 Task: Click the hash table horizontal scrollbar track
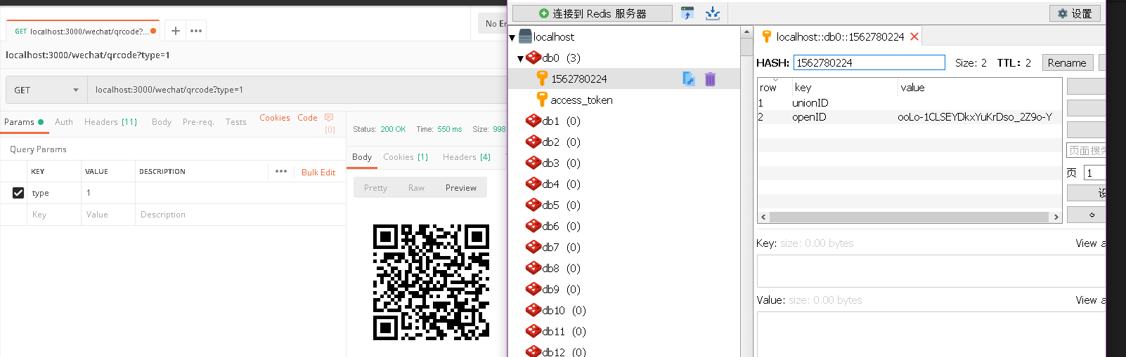(910, 217)
